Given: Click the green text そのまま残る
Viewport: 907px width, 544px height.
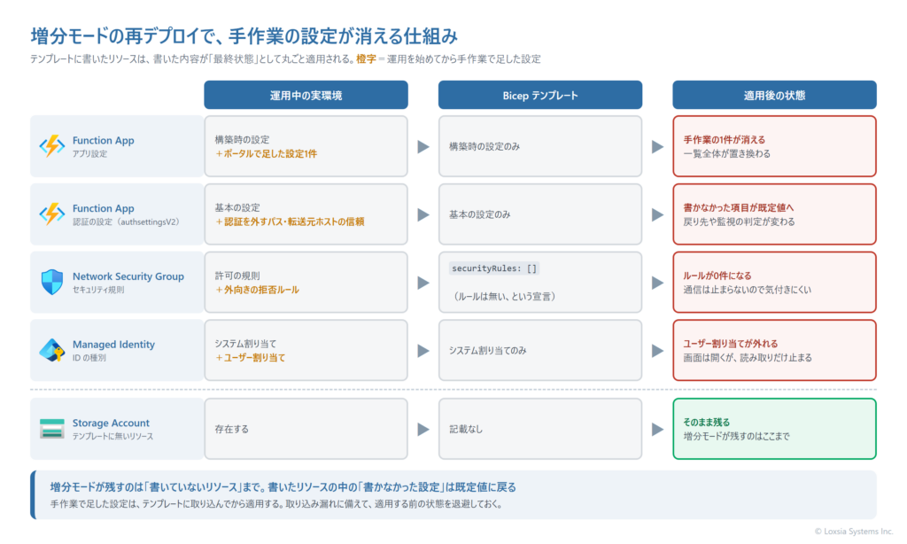Looking at the screenshot, I should [x=707, y=423].
